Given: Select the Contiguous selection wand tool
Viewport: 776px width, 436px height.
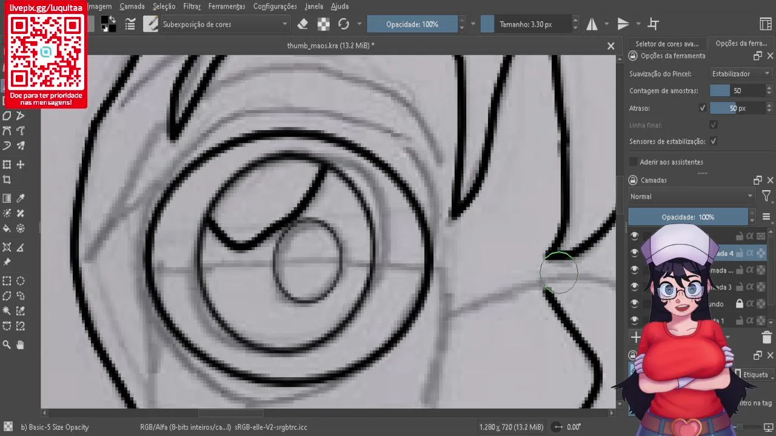Looking at the screenshot, I should tap(7, 311).
